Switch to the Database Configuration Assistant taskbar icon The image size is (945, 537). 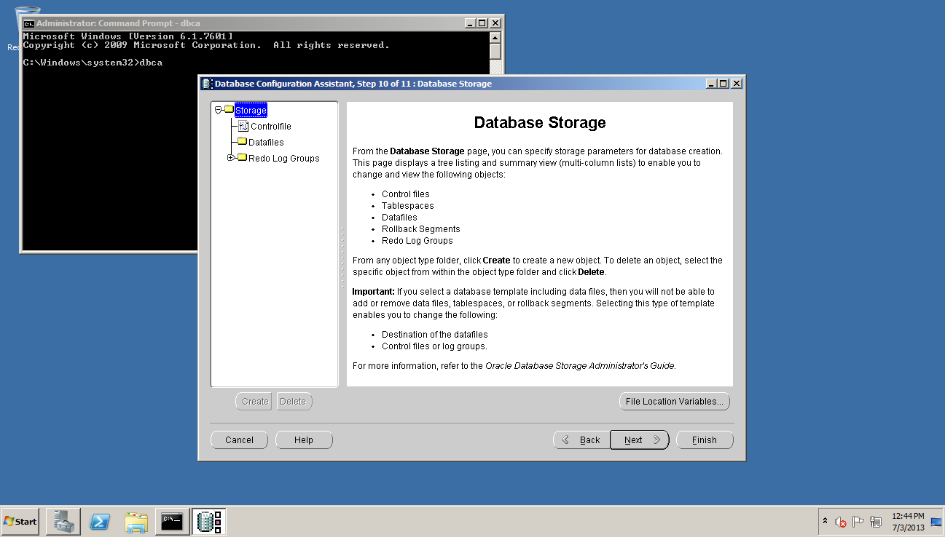(209, 521)
